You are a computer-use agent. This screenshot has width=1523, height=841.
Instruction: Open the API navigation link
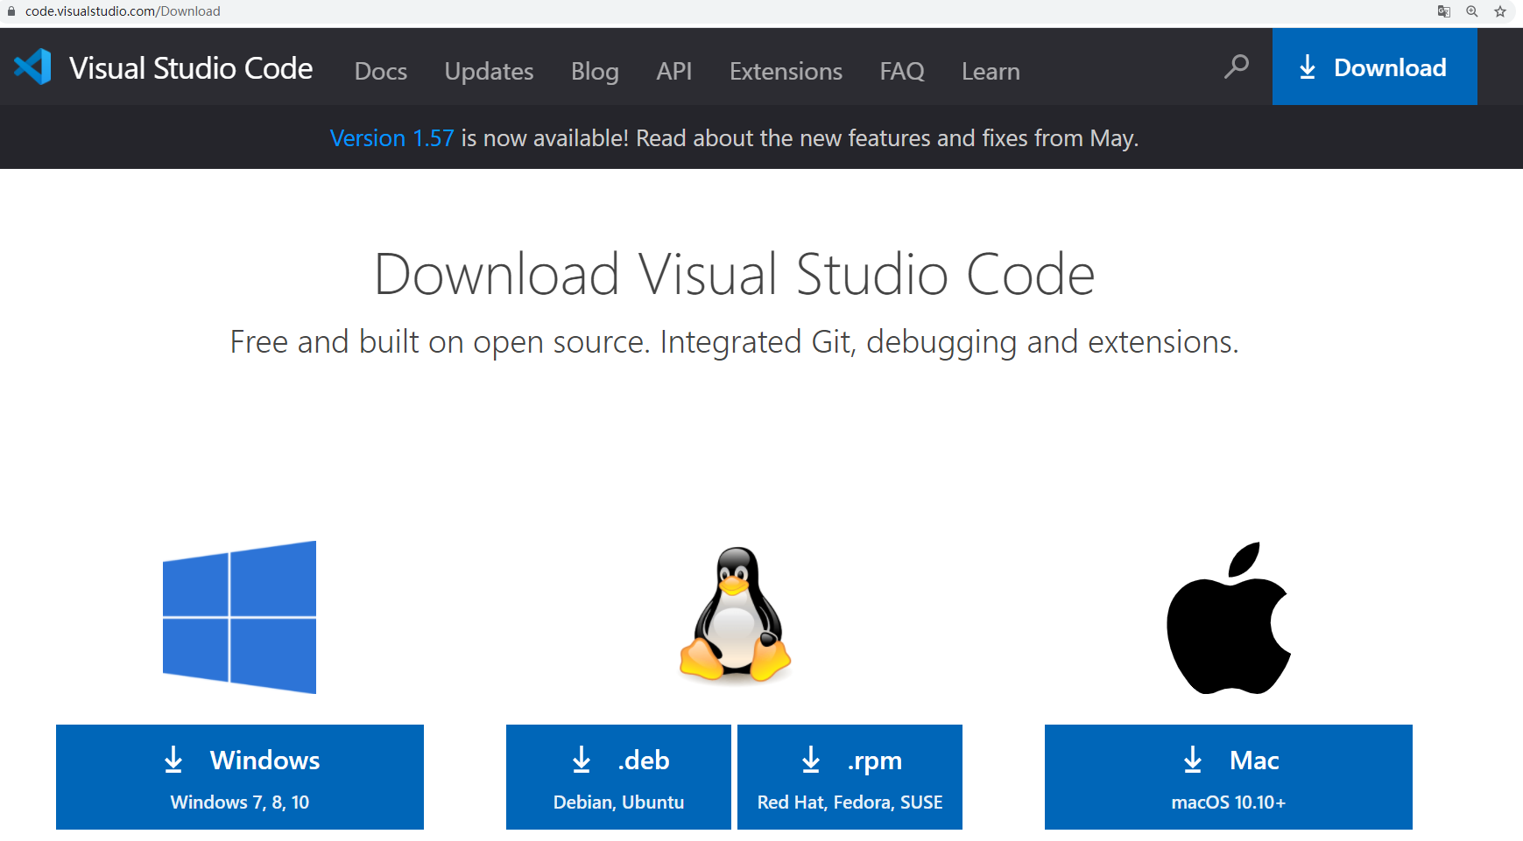pos(674,71)
